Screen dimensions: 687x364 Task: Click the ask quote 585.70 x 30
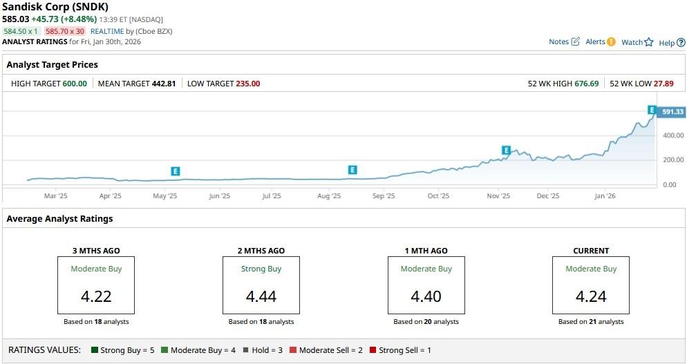coord(65,31)
